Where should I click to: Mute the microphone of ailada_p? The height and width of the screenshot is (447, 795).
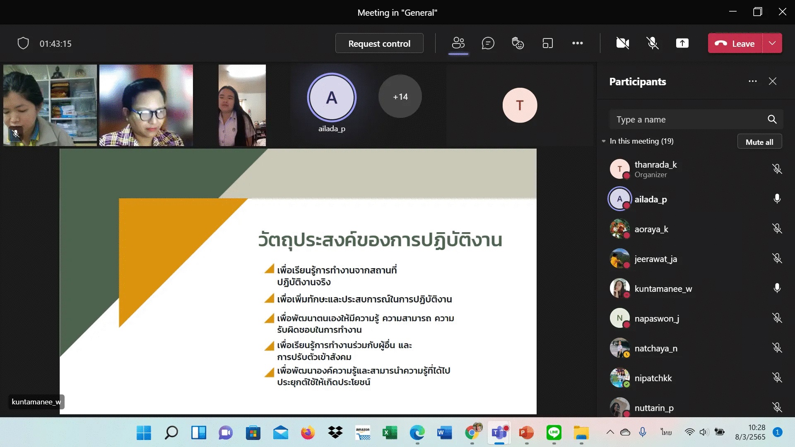point(777,199)
